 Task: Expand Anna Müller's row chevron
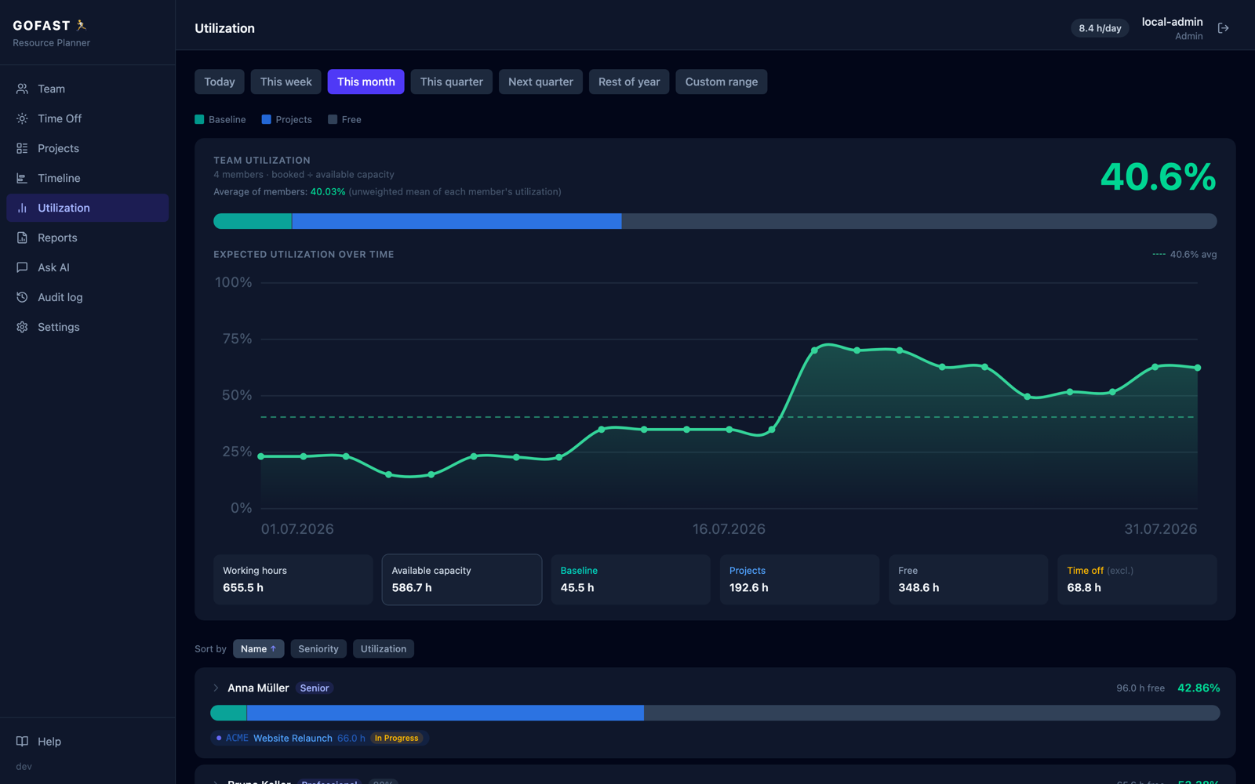(216, 688)
